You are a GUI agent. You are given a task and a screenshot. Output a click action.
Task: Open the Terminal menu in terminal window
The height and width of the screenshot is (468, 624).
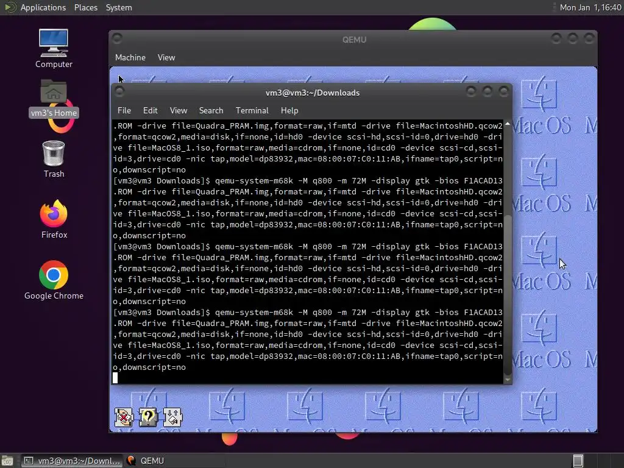point(252,110)
